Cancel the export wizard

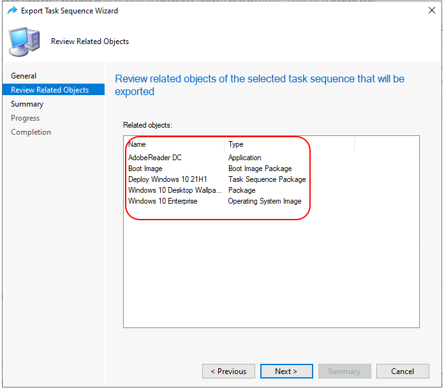pos(403,371)
